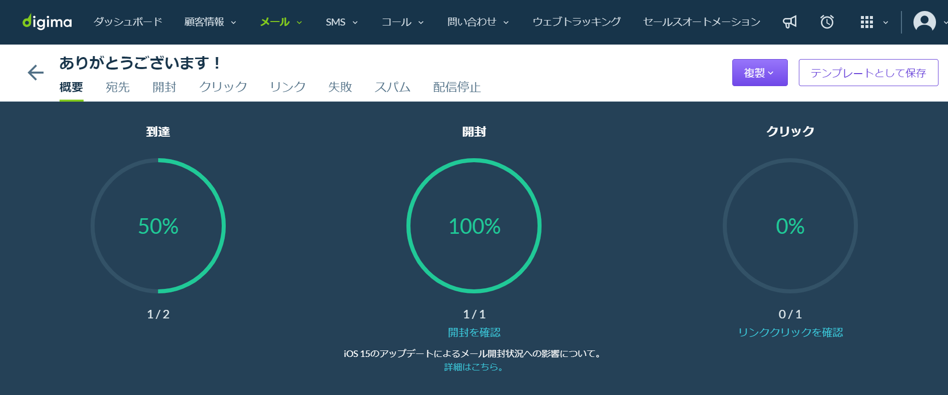Open the apps grid icon
This screenshot has height=395, width=948.
coord(866,22)
